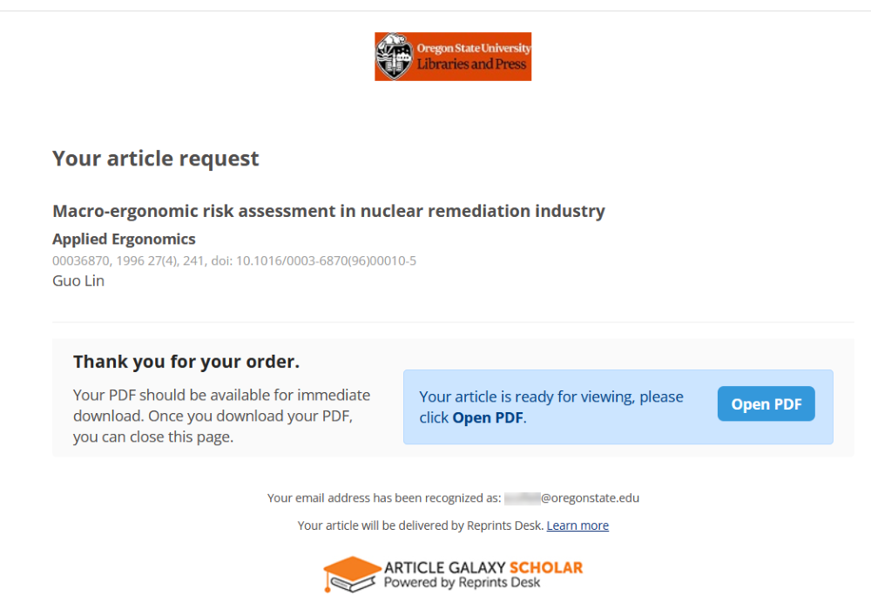Screen dimensions: 871x610
Task: Click "Libraries and Press" in the header logo
Action: coord(471,64)
